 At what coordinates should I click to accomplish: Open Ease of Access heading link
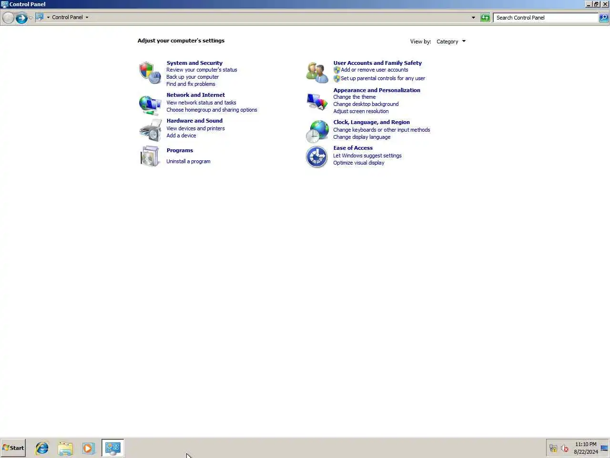click(353, 148)
